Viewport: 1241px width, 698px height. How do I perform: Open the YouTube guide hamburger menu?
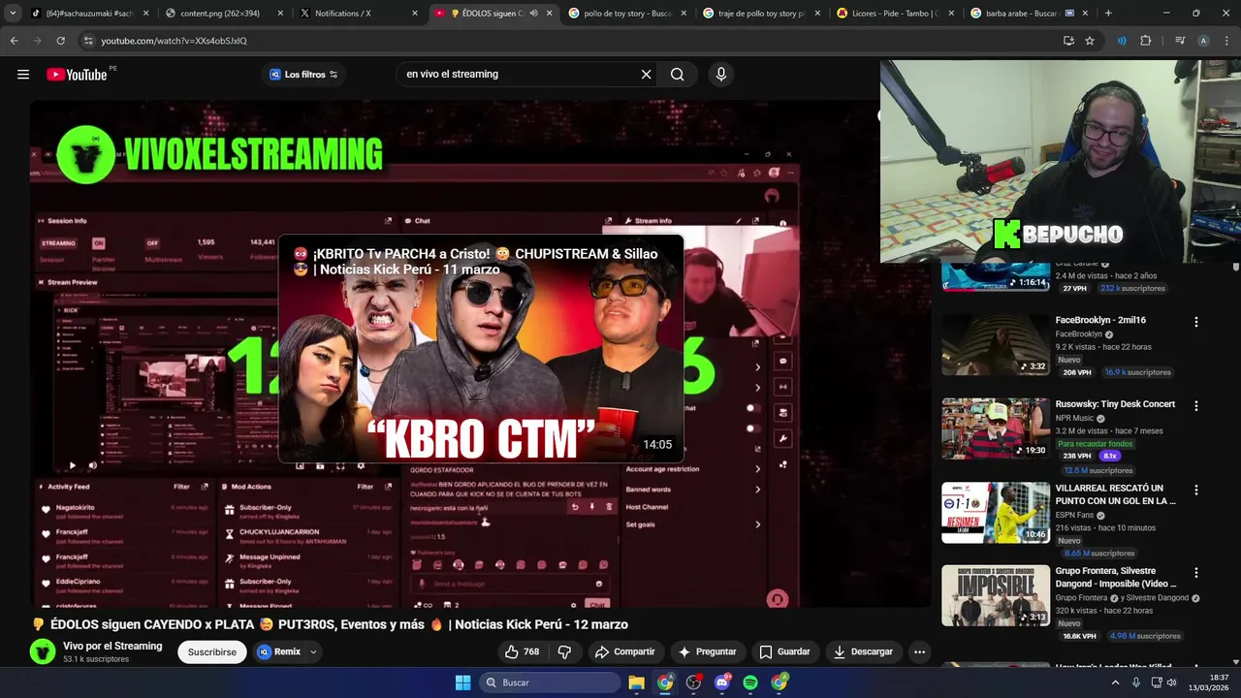pyautogui.click(x=23, y=75)
